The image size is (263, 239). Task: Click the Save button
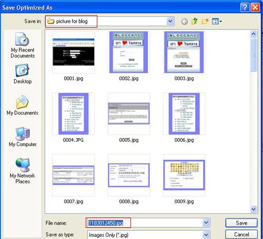pos(241,223)
